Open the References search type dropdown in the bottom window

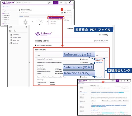point(92,81)
